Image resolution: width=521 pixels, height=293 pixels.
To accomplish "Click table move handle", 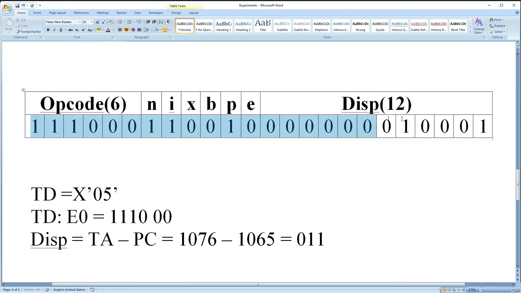I will coord(23,90).
